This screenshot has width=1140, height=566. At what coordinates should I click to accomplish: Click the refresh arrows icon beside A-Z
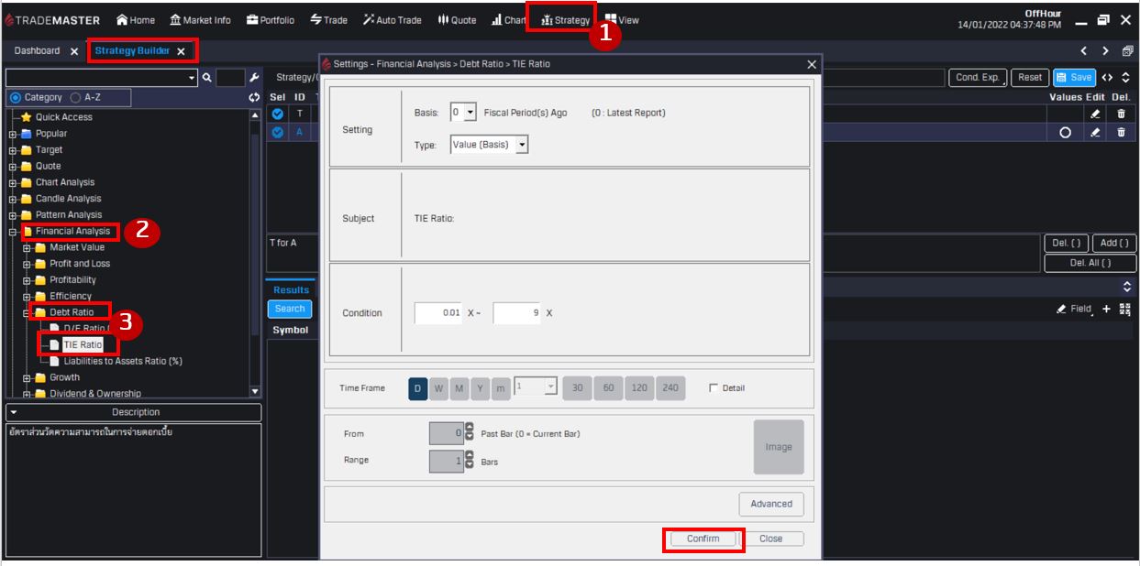point(254,97)
